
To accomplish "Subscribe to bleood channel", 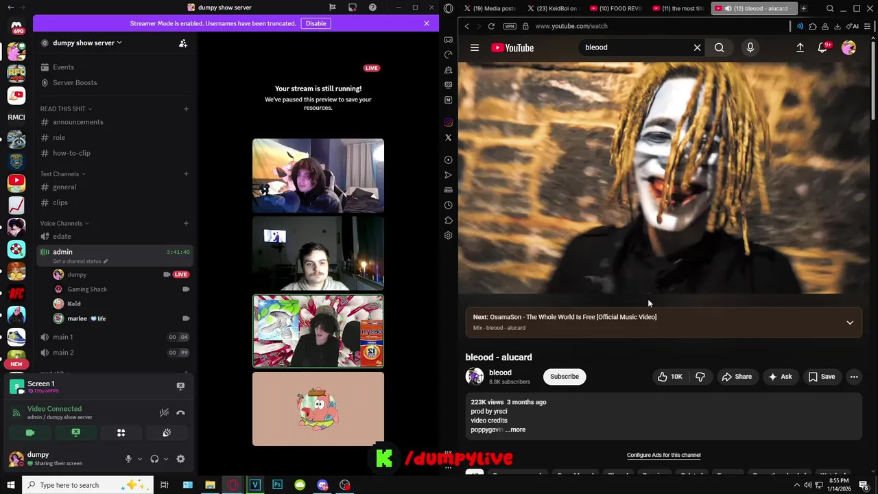I will tap(565, 377).
